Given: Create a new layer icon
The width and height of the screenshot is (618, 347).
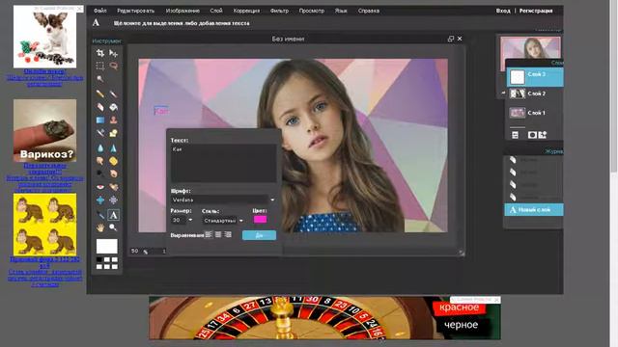Looking at the screenshot, I should click(543, 135).
